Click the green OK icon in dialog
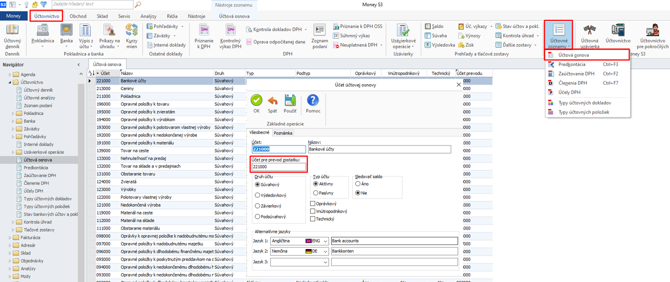 click(257, 102)
